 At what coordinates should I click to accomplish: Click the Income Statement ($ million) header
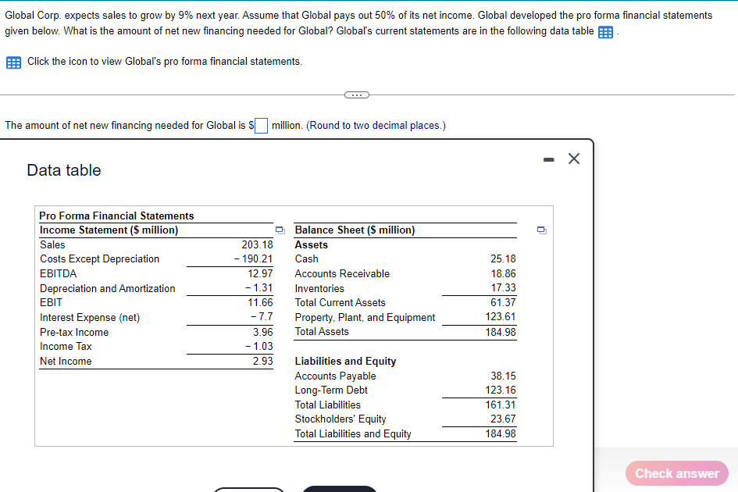109,230
